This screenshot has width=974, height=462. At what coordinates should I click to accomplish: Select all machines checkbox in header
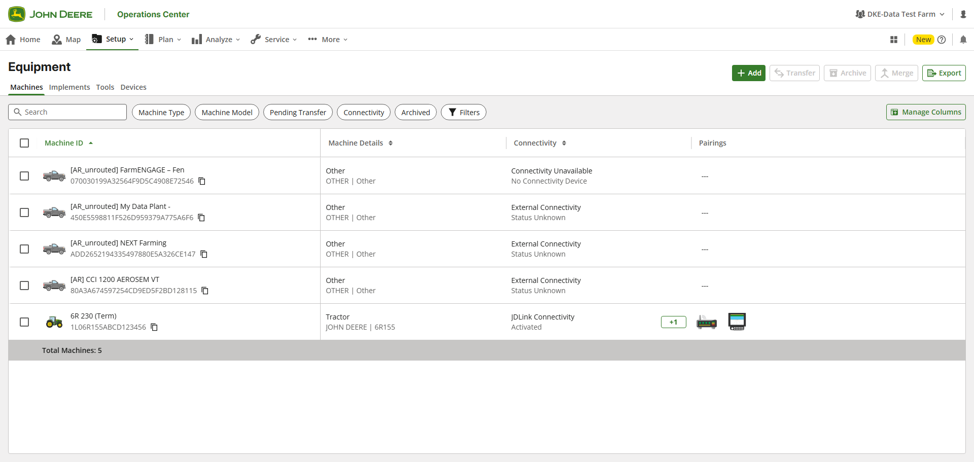[x=24, y=143]
